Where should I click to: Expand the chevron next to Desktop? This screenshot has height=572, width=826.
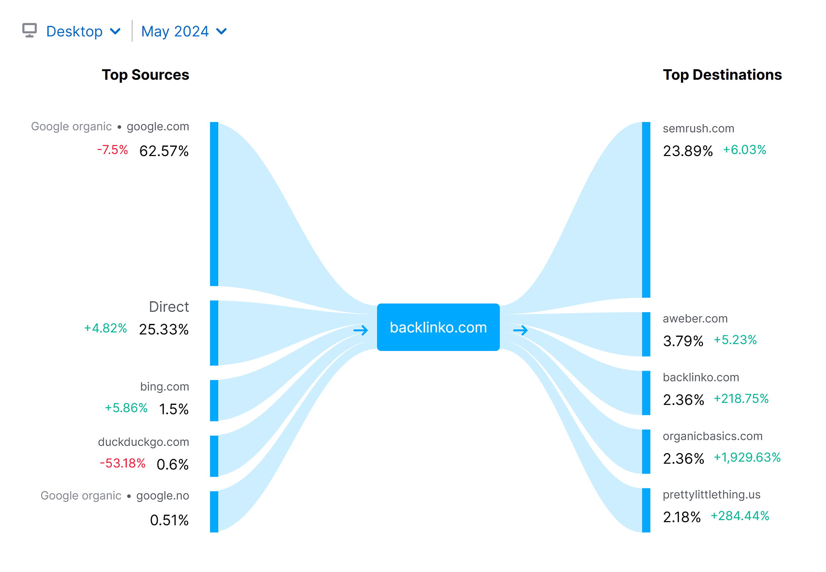tap(115, 31)
